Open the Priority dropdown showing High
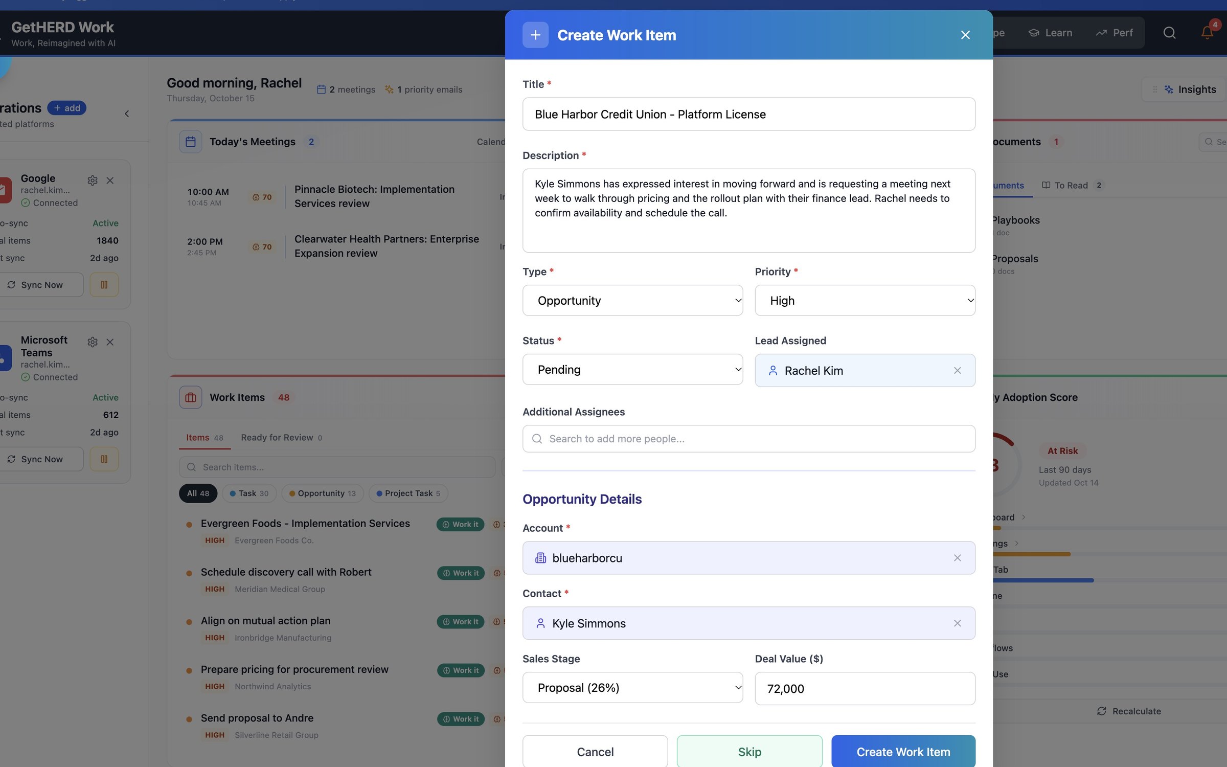 [865, 301]
